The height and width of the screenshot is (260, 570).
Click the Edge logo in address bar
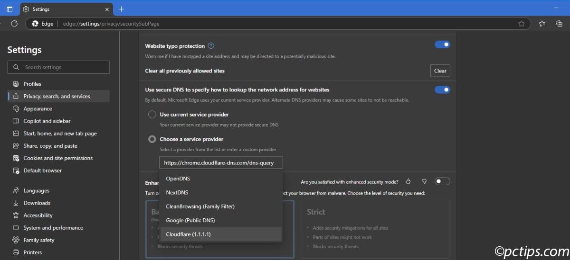(35, 23)
